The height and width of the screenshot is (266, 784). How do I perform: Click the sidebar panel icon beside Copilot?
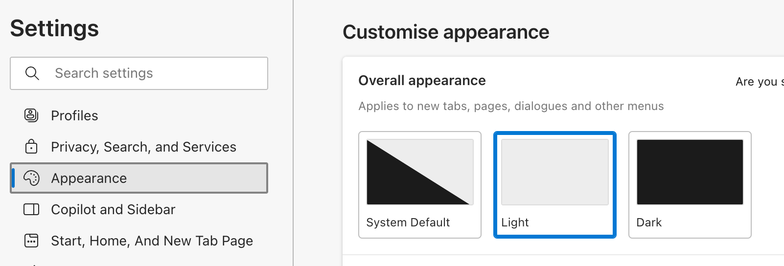(x=31, y=209)
